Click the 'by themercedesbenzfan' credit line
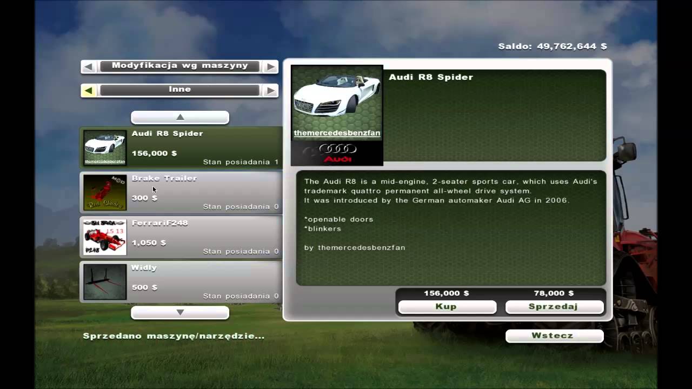The image size is (692, 389). (x=355, y=248)
